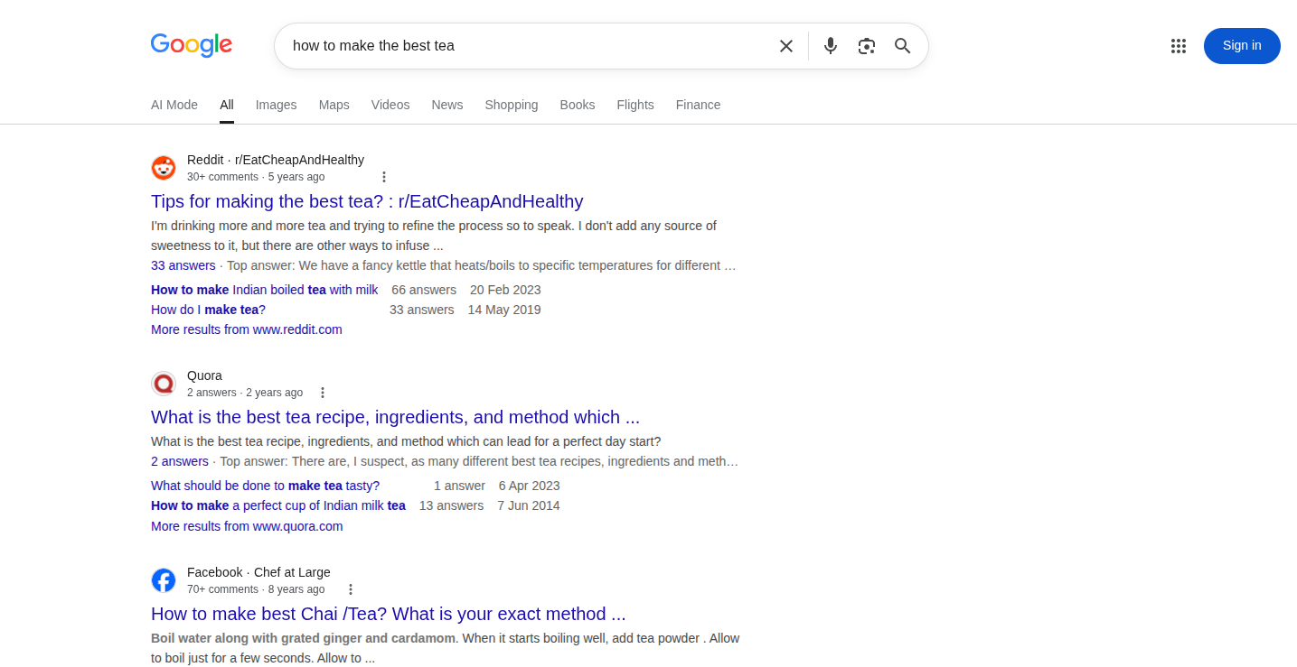Viewport: 1297px width, 667px height.
Task: Click the '20 Feb 2023' date text
Action: coord(505,290)
